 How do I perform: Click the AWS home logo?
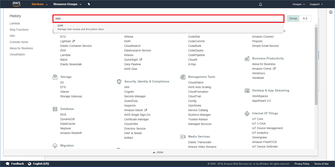tap(16, 4)
